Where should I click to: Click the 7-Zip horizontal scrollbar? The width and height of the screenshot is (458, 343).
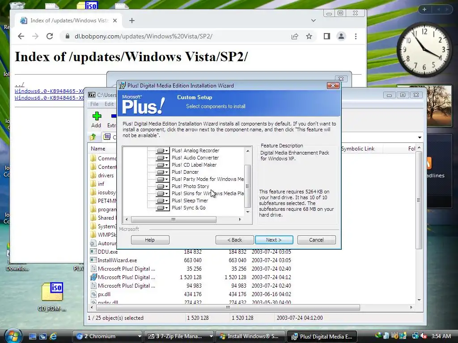click(228, 307)
